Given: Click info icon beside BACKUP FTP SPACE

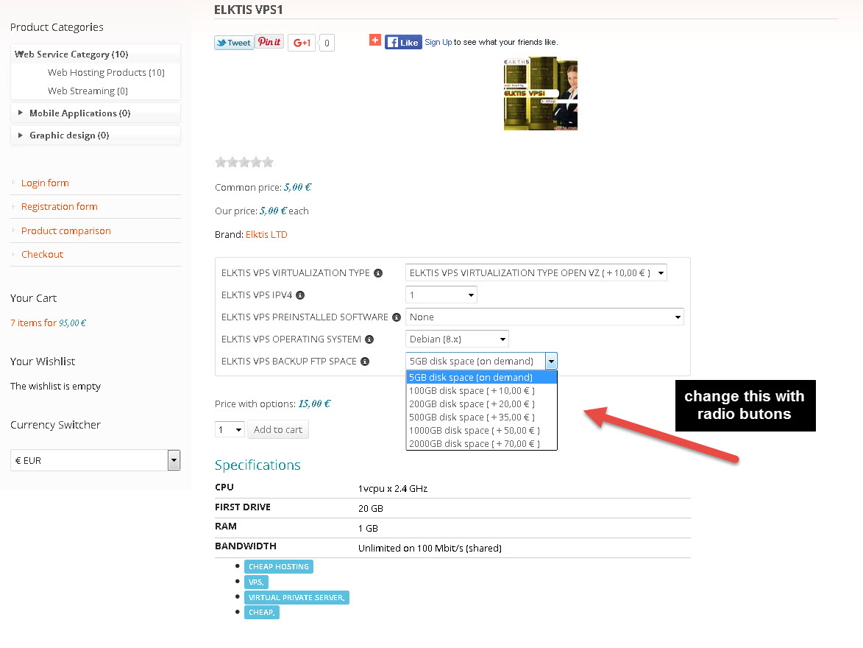Looking at the screenshot, I should coord(365,362).
